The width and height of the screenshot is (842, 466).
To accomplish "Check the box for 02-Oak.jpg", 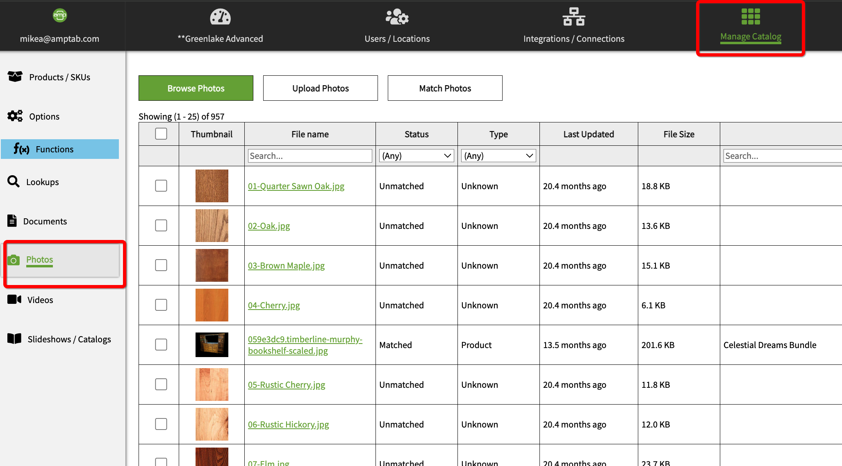I will [x=161, y=226].
